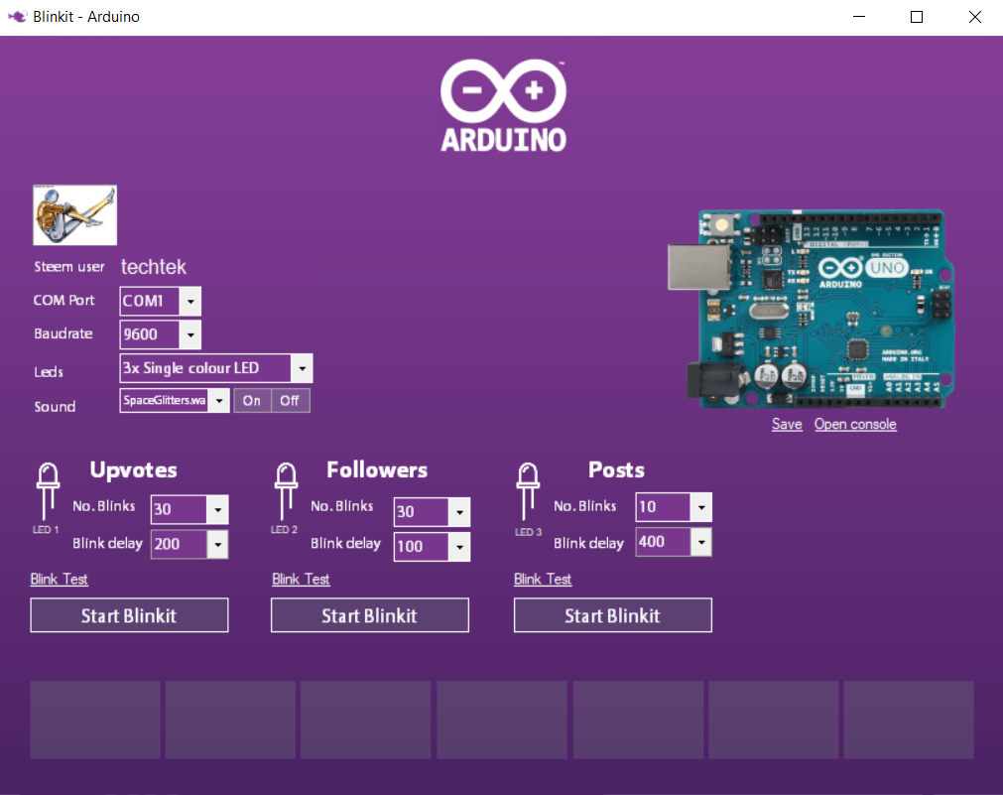Click the Steem user avatar picture
1003x795 pixels.
coord(74,215)
